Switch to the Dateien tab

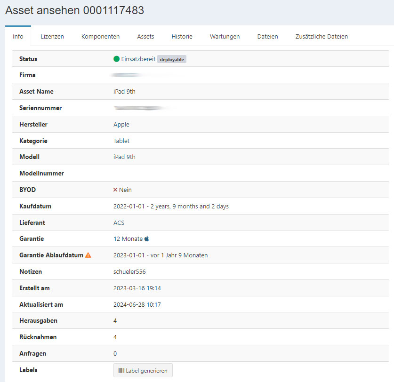pos(267,36)
